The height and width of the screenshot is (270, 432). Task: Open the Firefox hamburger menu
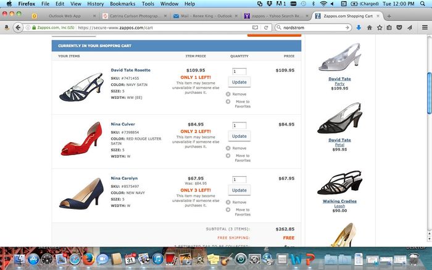pyautogui.click(x=425, y=27)
